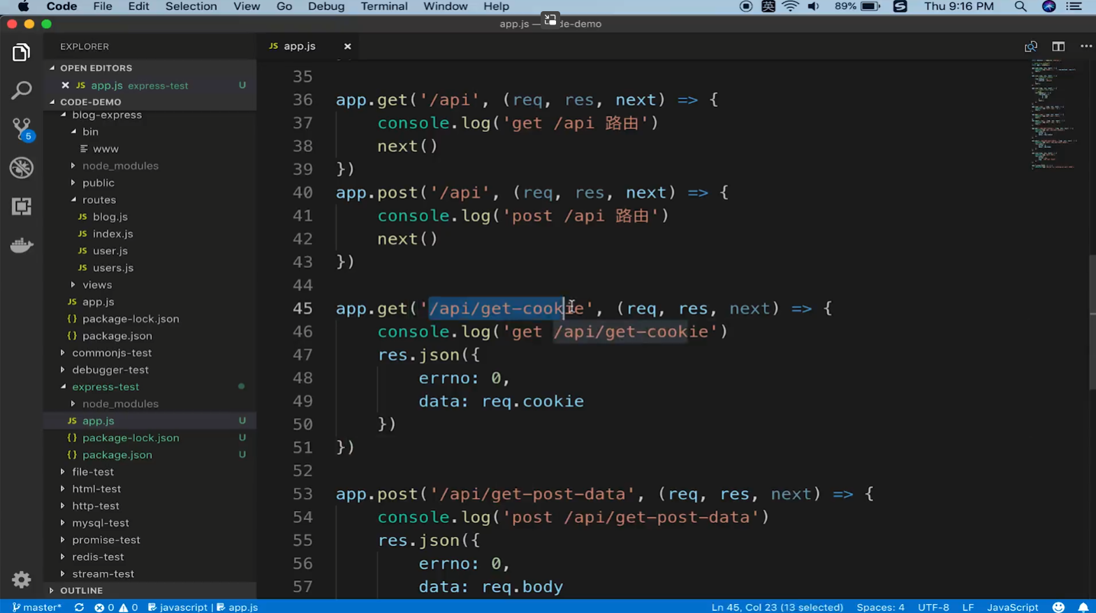The height and width of the screenshot is (613, 1096).
Task: Split the editor to the right
Action: click(x=1058, y=47)
